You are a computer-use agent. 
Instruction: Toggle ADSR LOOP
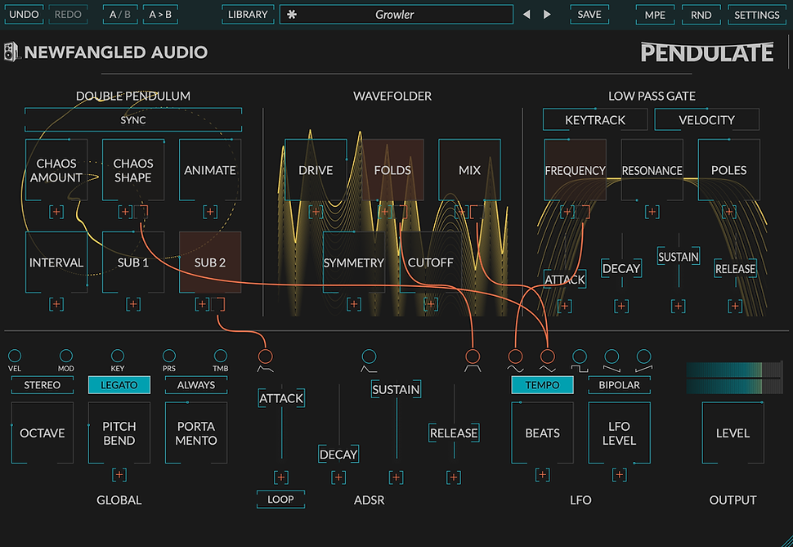(280, 500)
